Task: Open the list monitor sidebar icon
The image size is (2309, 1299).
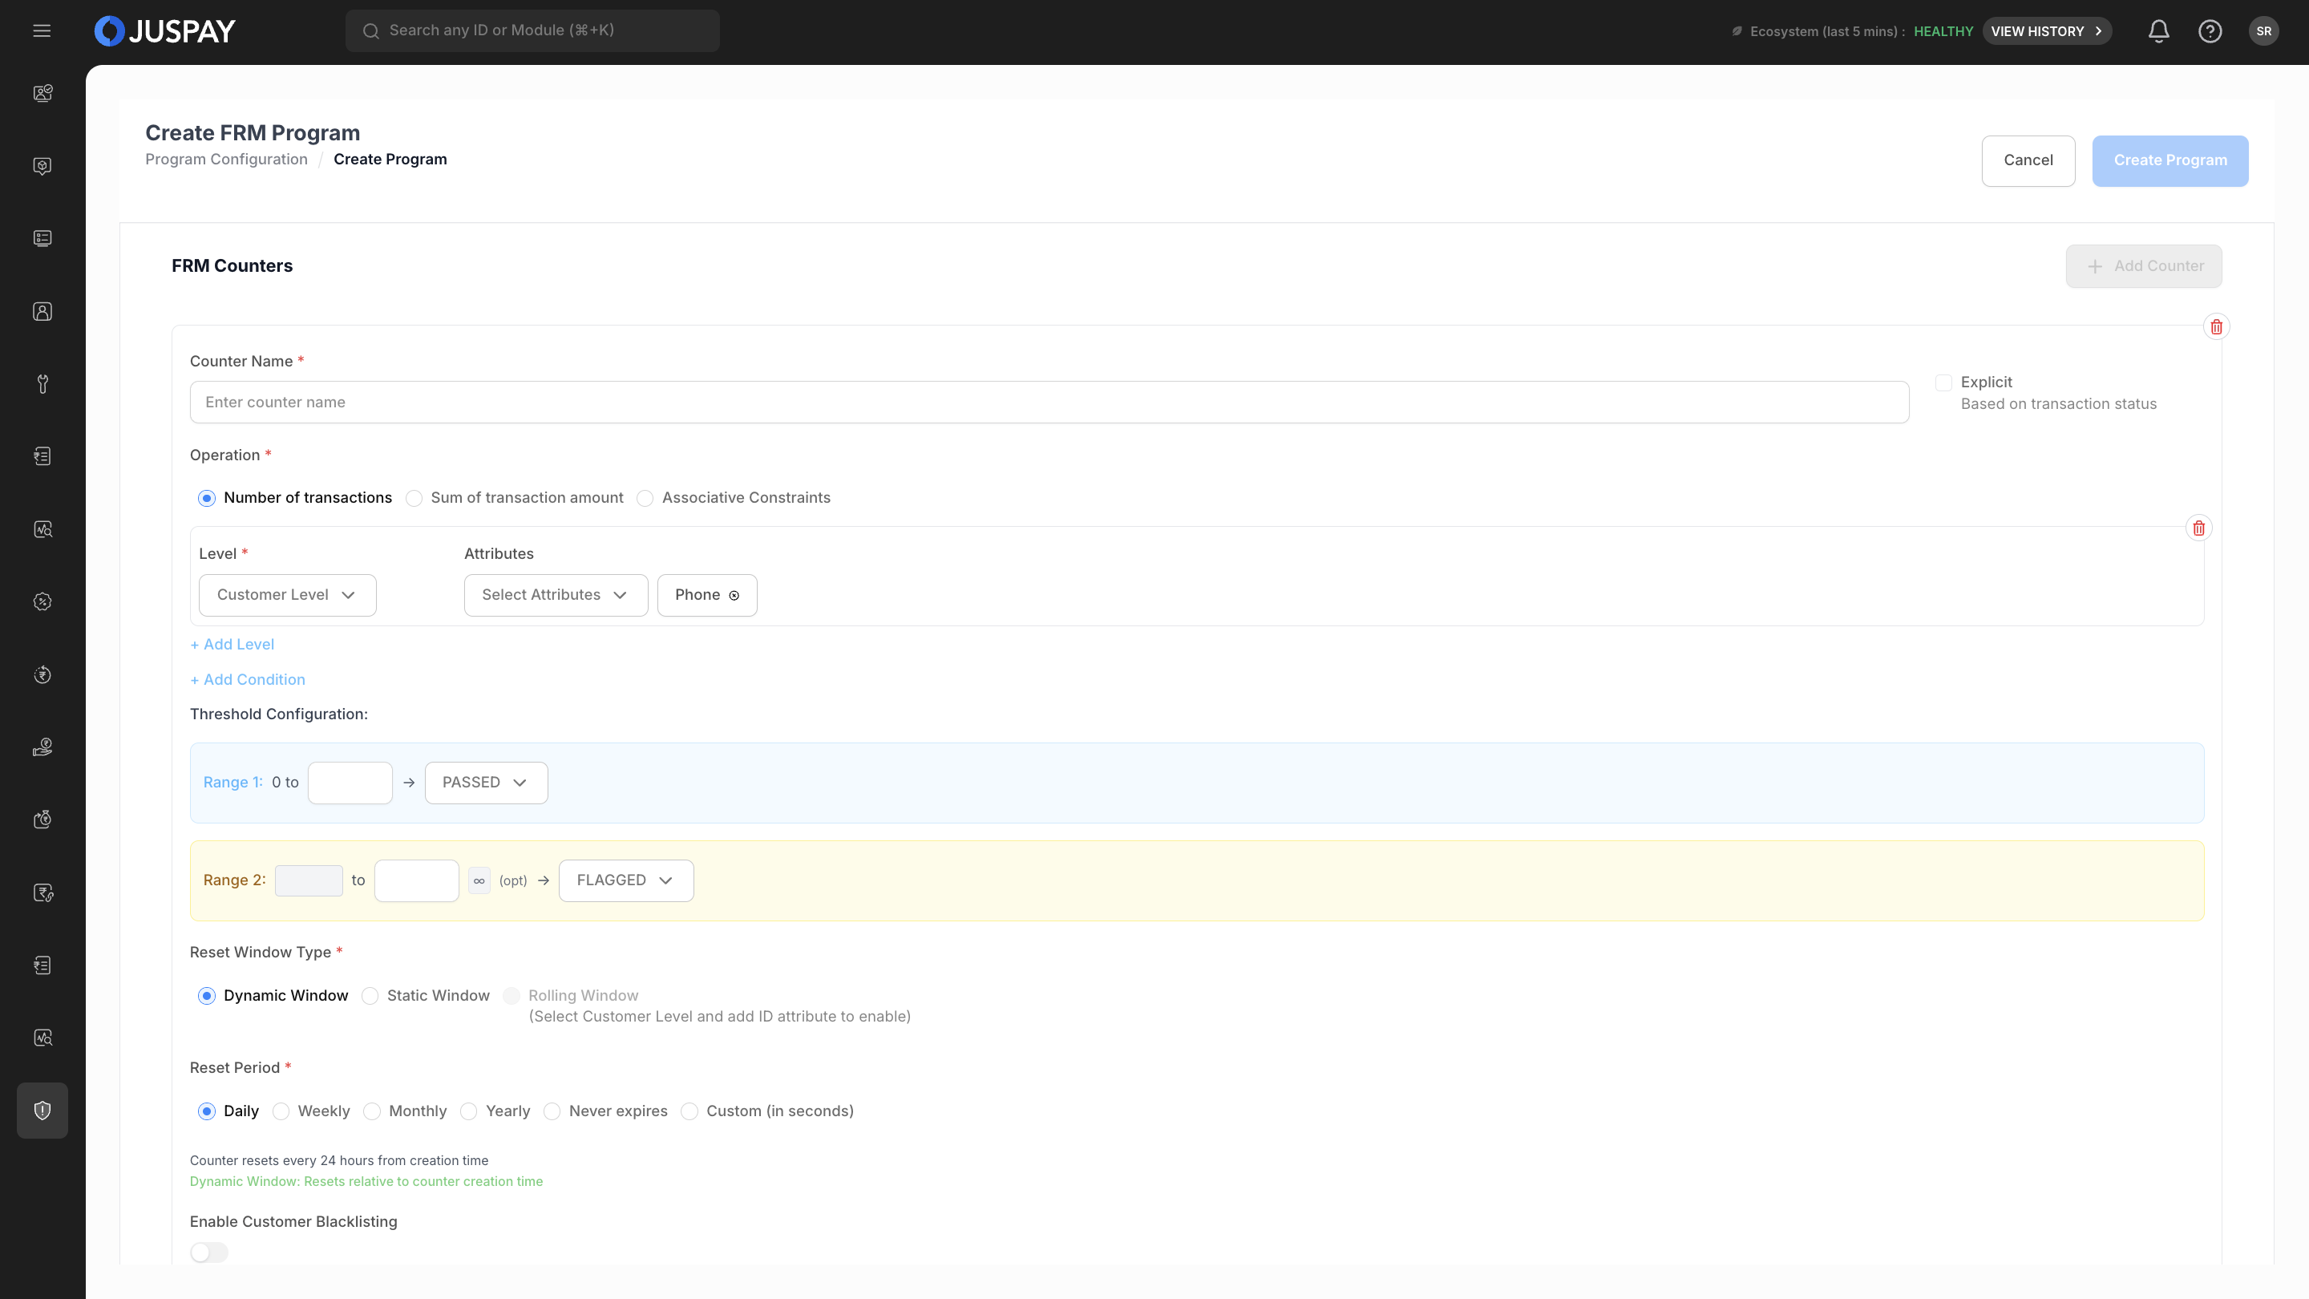Action: pos(42,238)
